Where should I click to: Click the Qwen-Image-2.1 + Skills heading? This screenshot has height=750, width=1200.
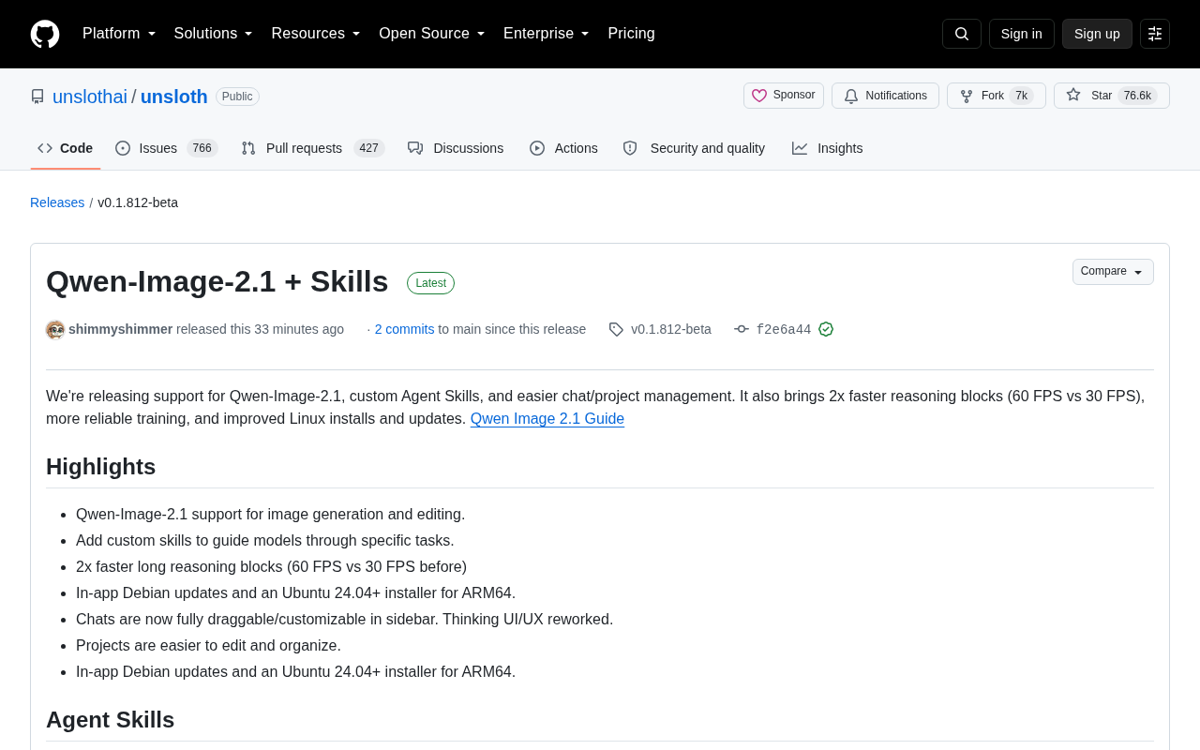pos(217,281)
